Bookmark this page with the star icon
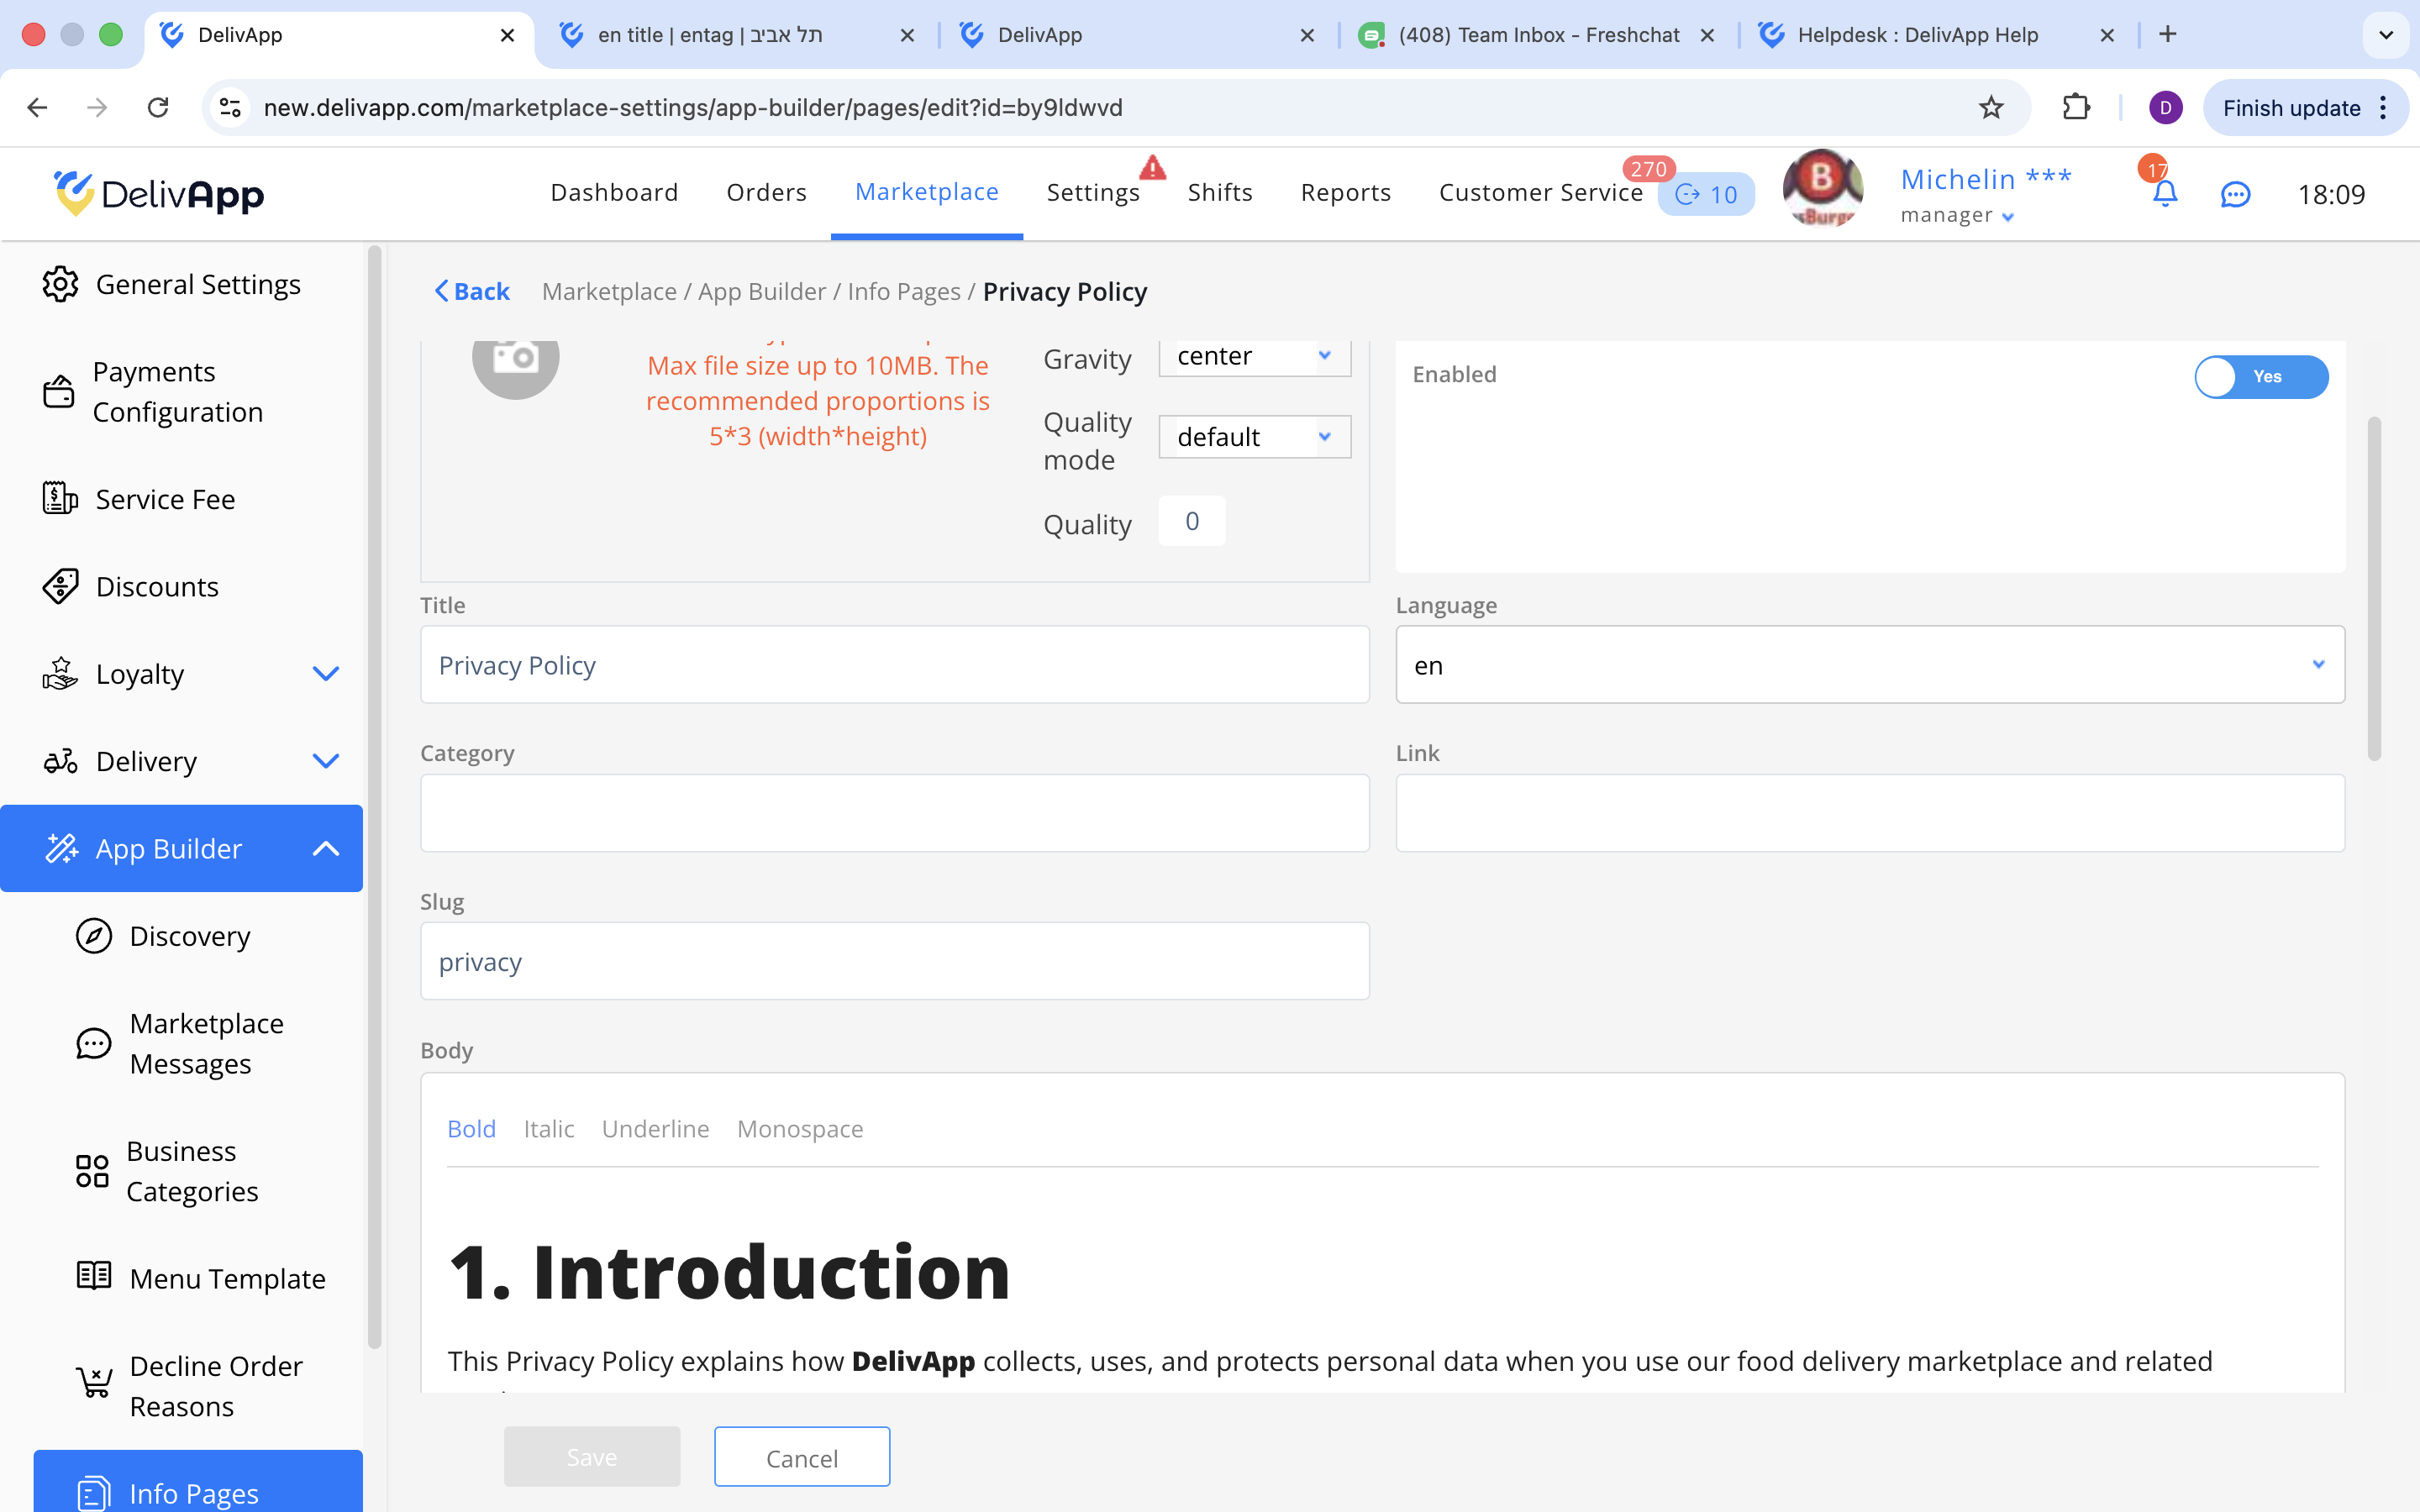The height and width of the screenshot is (1512, 2420). click(1991, 107)
